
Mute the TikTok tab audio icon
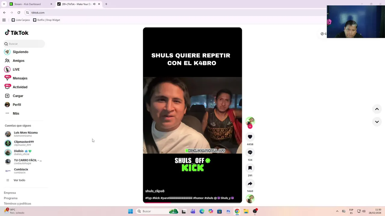point(94,4)
